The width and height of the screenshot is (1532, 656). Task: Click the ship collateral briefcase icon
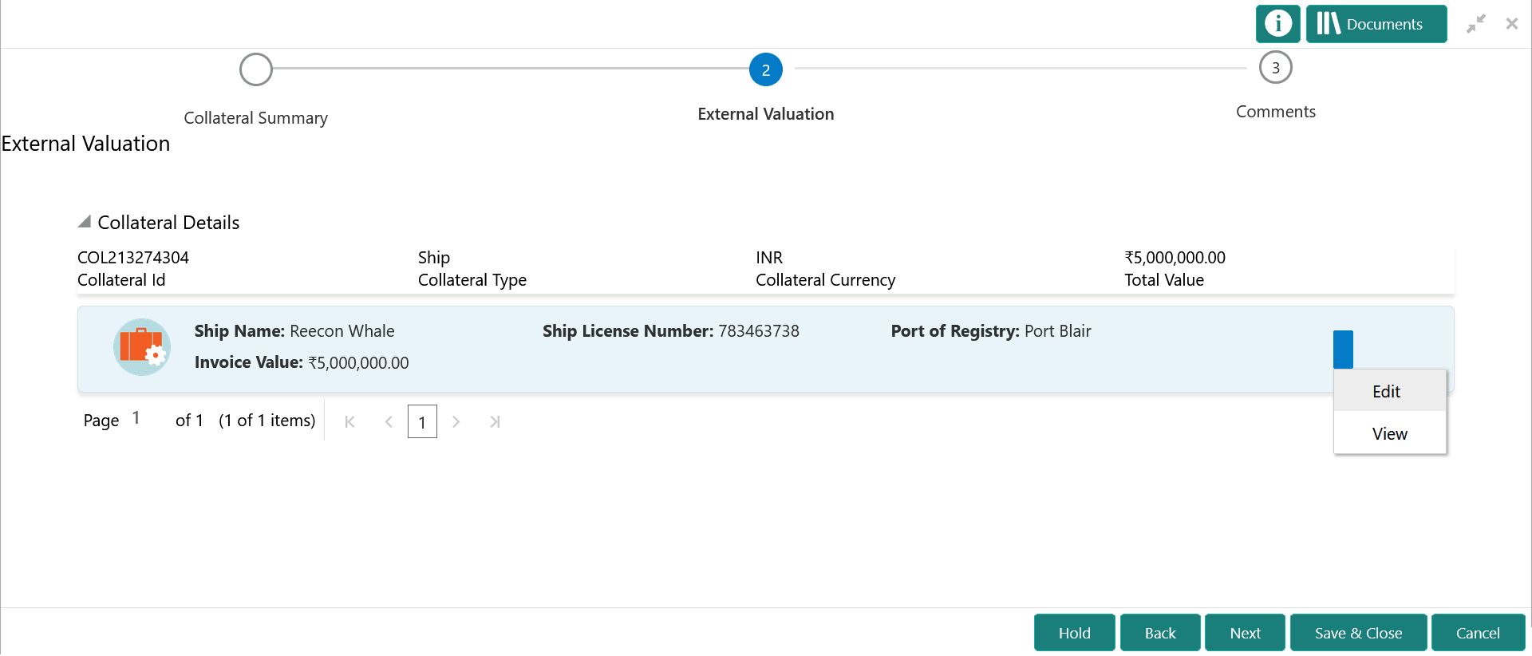tap(142, 347)
